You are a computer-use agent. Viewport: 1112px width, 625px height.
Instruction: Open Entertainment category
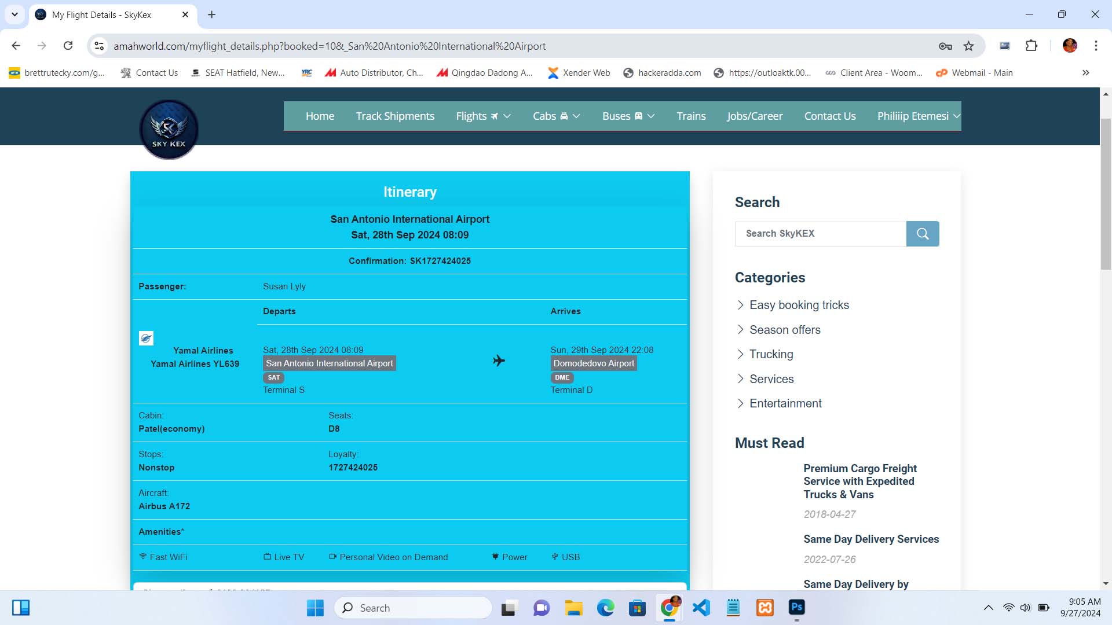tap(785, 403)
